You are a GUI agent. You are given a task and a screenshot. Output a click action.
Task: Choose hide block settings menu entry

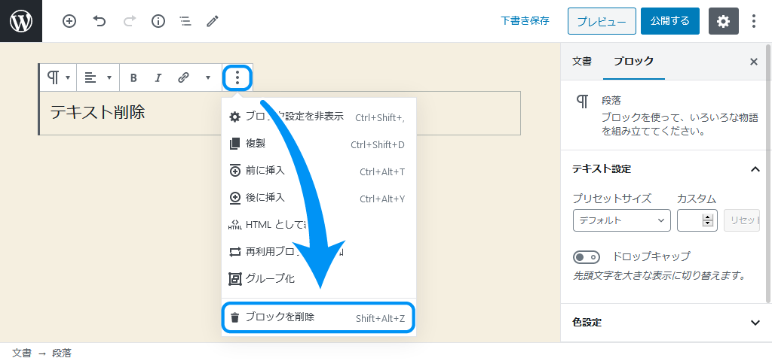(319, 117)
